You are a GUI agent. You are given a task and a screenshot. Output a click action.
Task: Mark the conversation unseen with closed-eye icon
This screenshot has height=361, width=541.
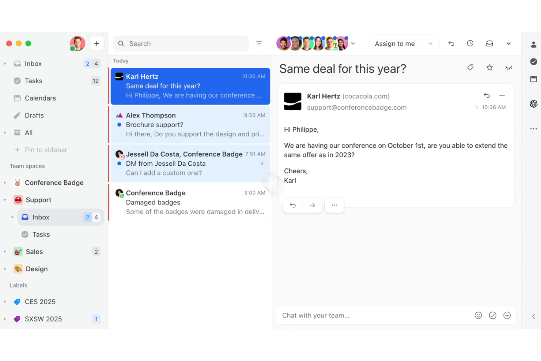click(508, 68)
